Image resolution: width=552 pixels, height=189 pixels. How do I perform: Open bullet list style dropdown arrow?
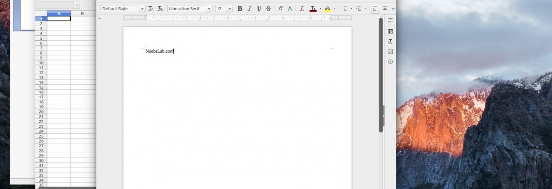point(352,8)
